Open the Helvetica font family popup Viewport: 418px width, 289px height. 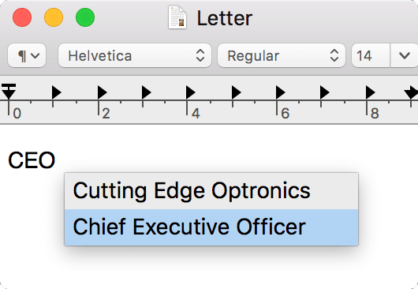[x=135, y=55]
